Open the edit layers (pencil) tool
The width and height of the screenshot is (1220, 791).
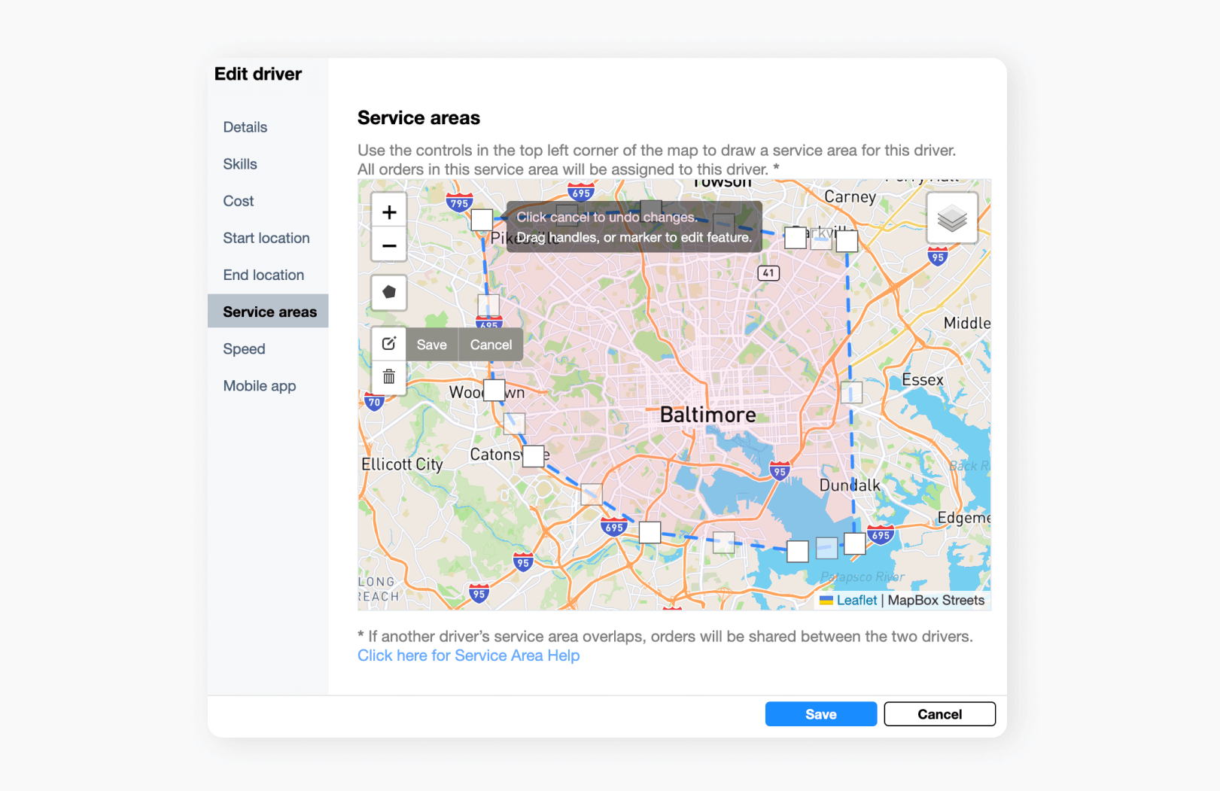point(388,344)
